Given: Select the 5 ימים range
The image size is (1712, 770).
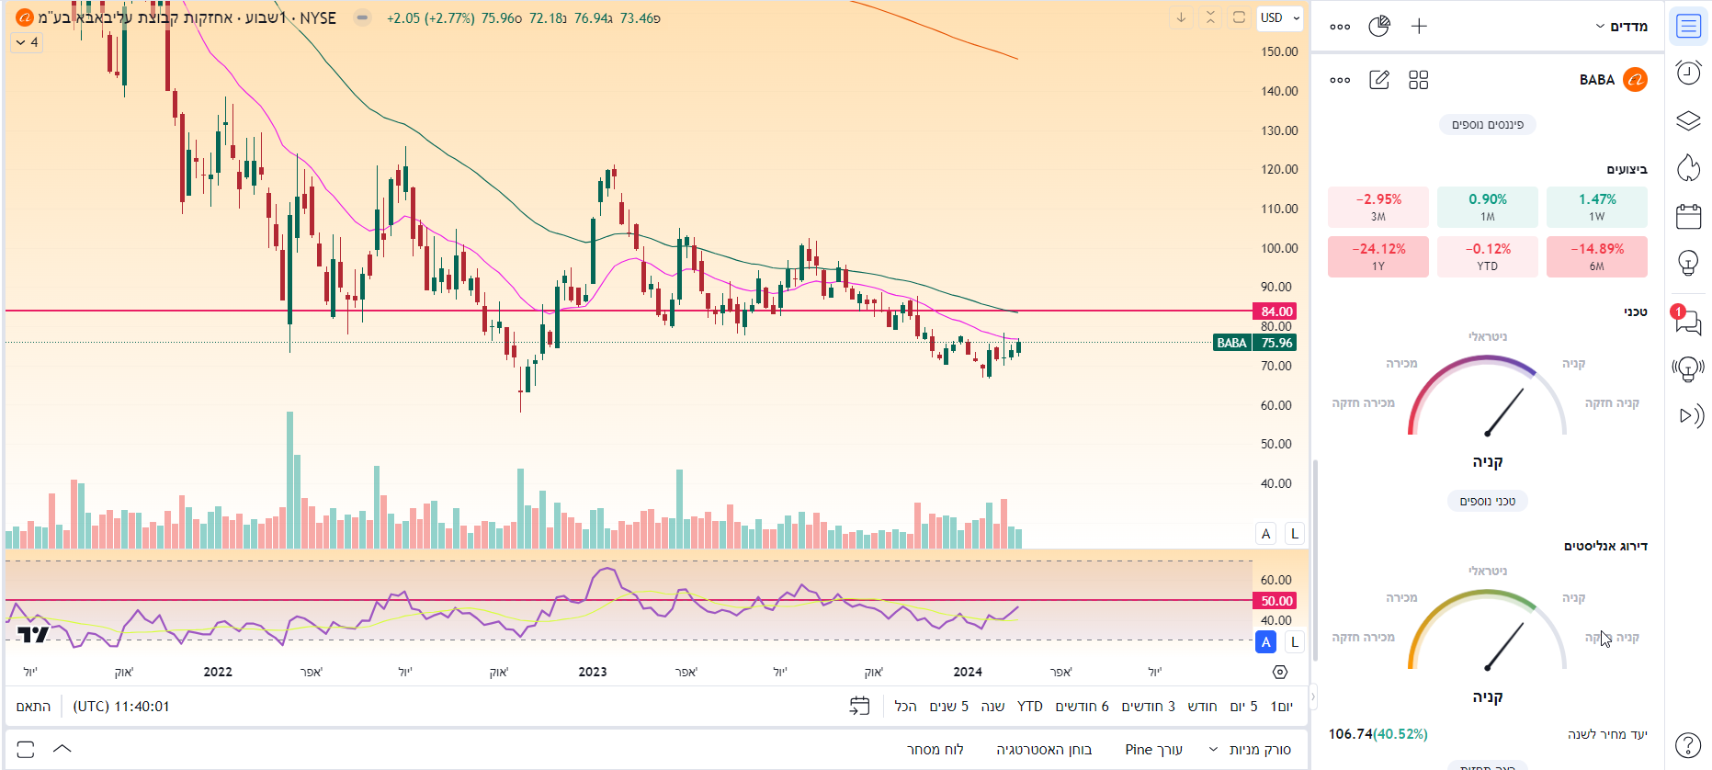Looking at the screenshot, I should [x=1243, y=707].
